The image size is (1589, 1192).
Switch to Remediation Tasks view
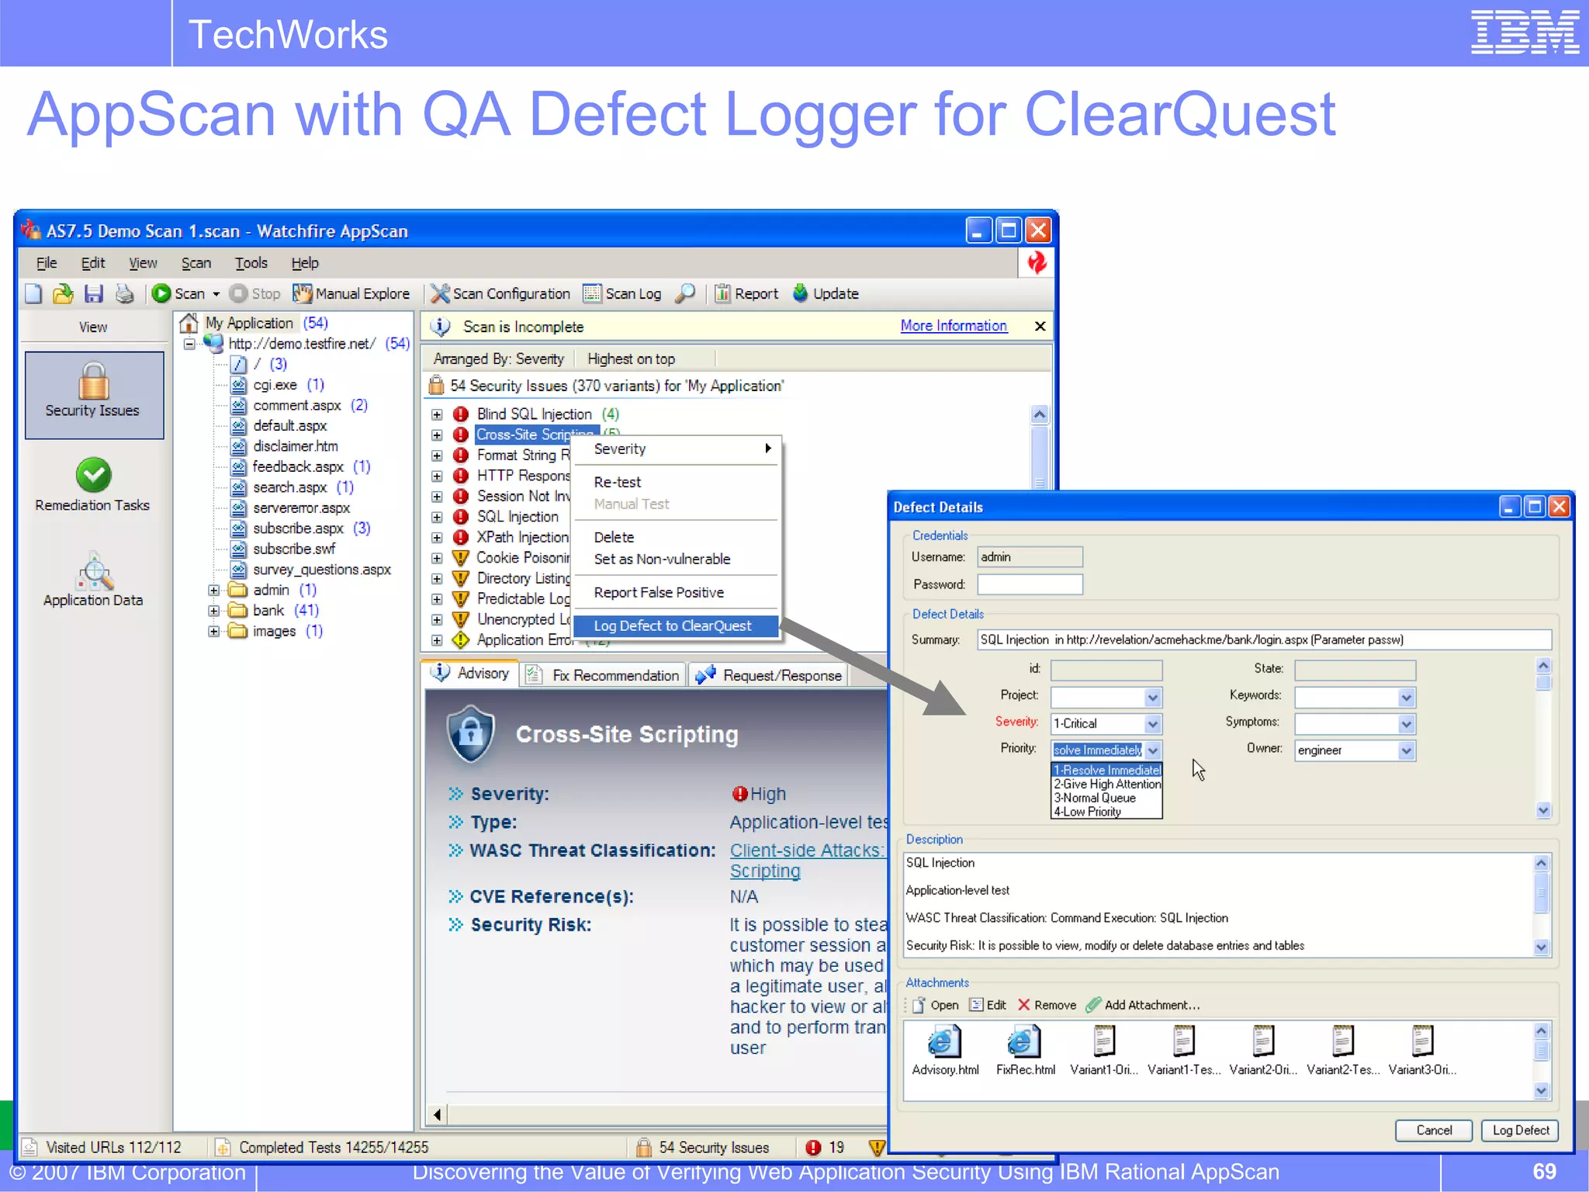pos(93,485)
